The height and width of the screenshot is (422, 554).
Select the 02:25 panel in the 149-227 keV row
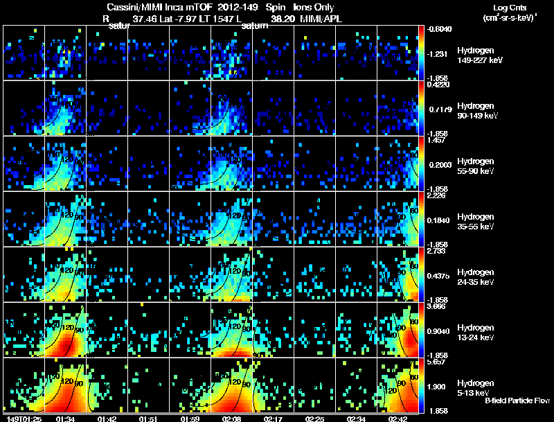[314, 53]
